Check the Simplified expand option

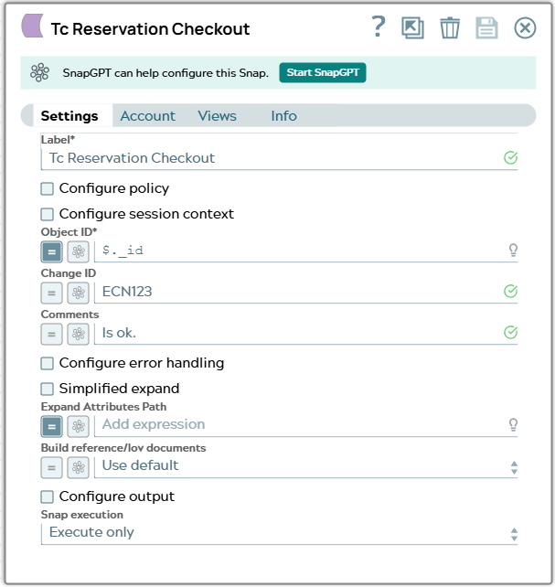point(48,389)
